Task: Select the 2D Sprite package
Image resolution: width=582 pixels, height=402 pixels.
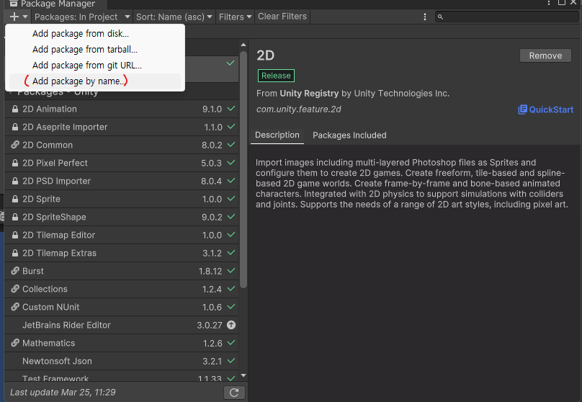Action: click(x=122, y=199)
